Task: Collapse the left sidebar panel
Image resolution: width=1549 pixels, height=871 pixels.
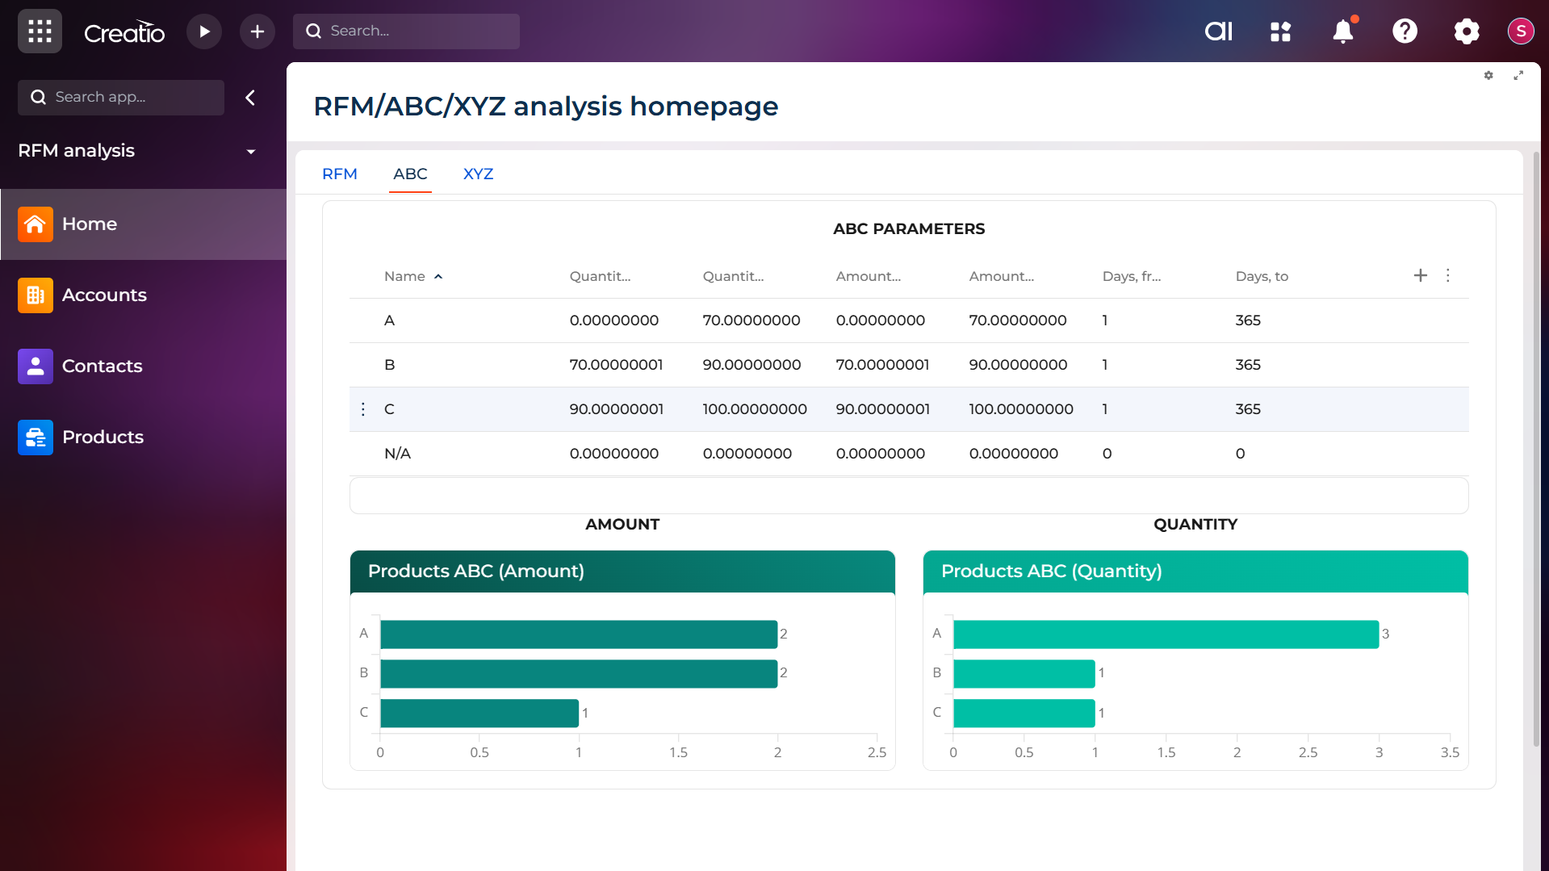Action: [x=250, y=98]
